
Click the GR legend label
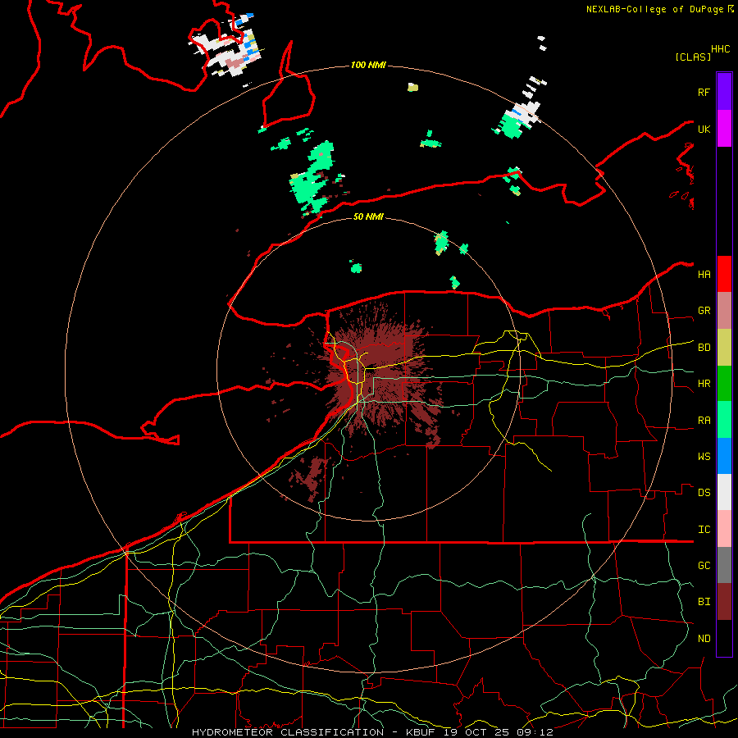point(704,311)
